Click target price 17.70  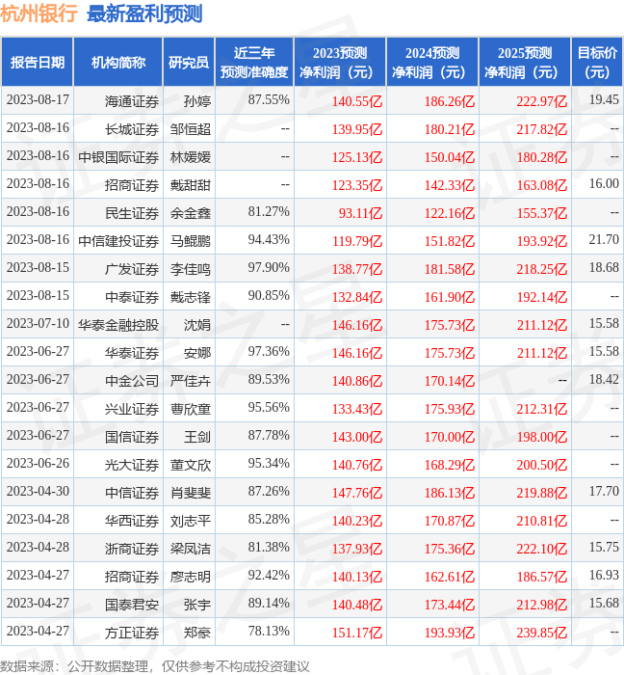(604, 491)
